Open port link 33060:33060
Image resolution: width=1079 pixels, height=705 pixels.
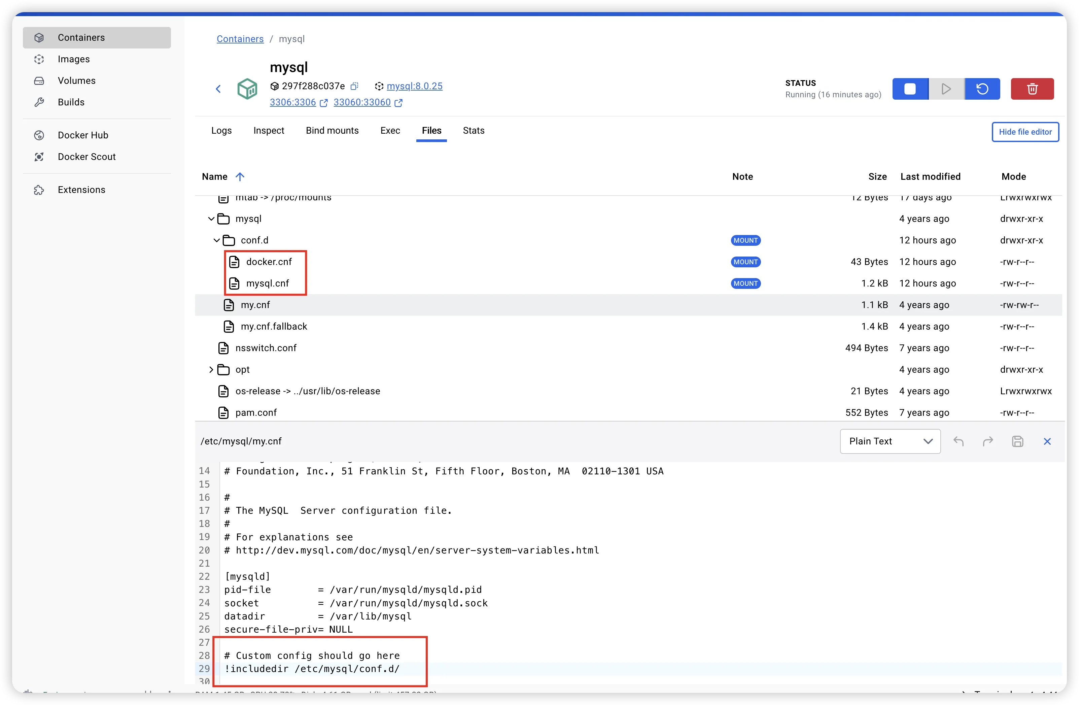[x=362, y=103]
